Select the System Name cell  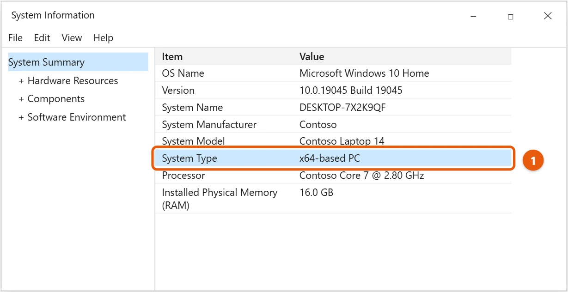coord(192,107)
